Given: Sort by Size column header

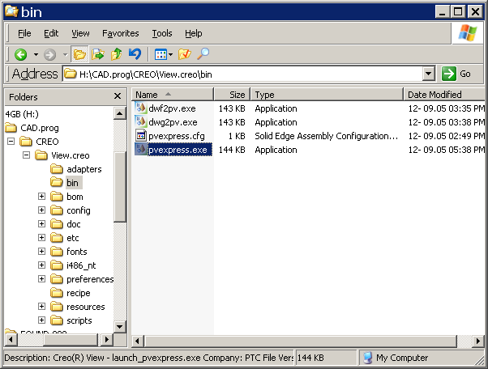Looking at the screenshot, I should [232, 95].
